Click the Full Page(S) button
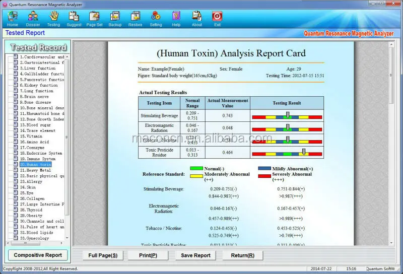The height and width of the screenshot is (274, 403). coord(103,255)
